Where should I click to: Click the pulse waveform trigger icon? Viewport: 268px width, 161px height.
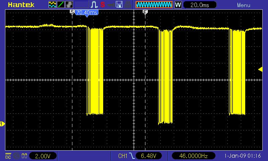94,5
